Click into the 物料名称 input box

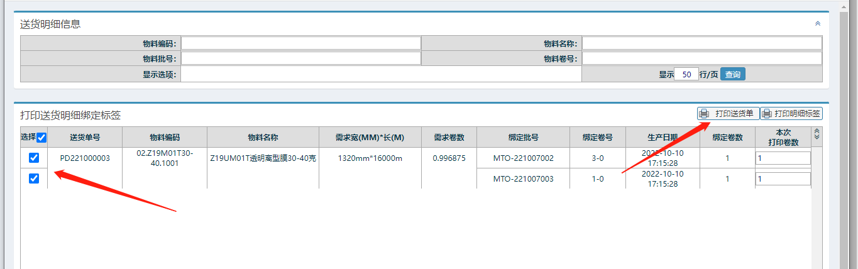(x=701, y=43)
